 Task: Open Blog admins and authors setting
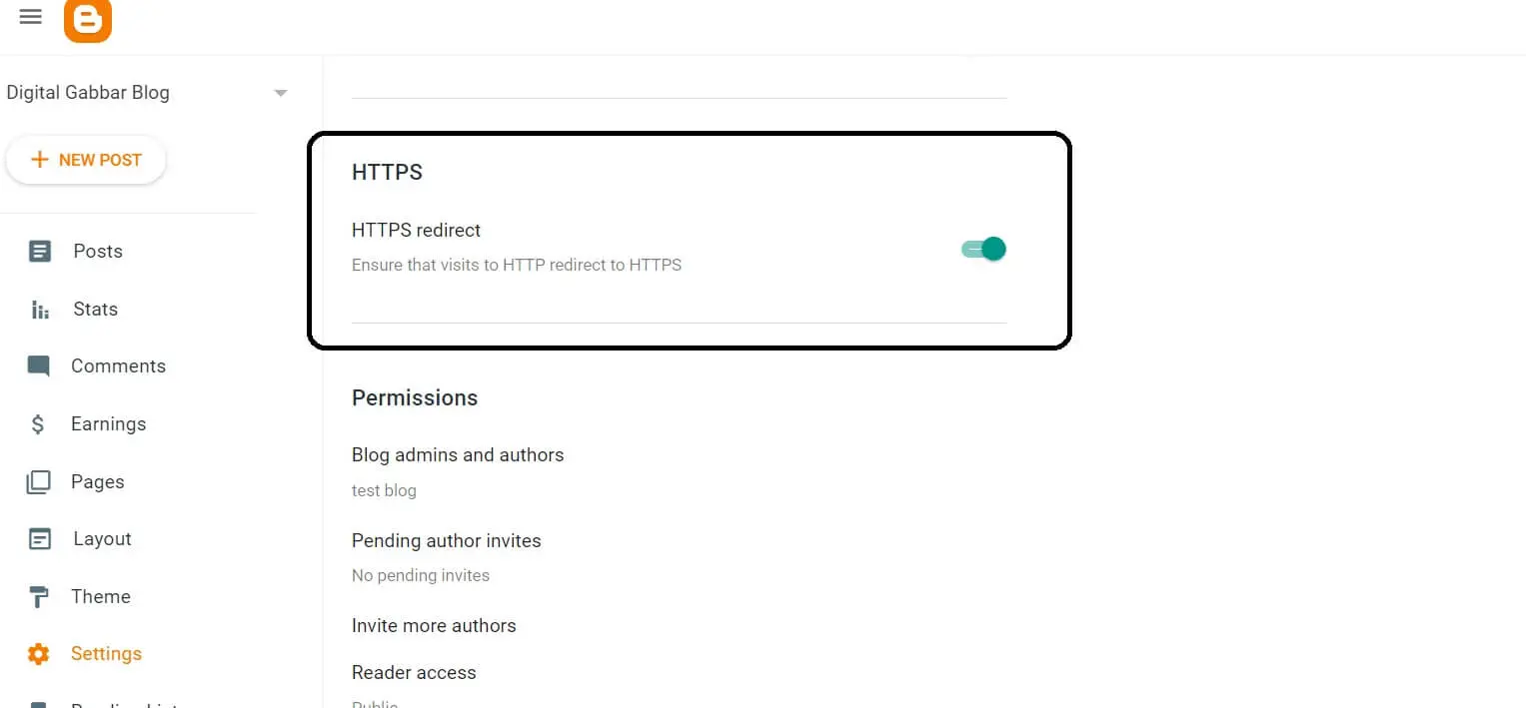point(458,455)
